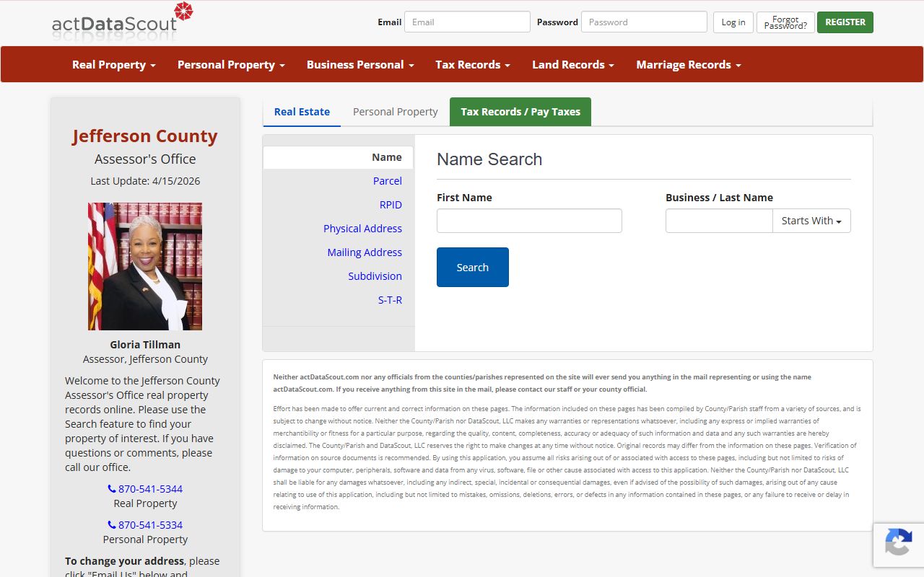Choose the Physical Address search
924x577 pixels.
click(x=362, y=229)
